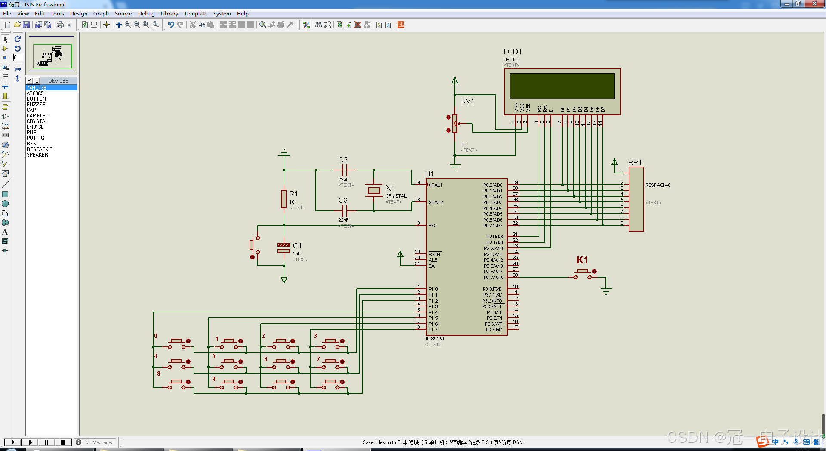Open the Library menu
Screen dimensions: 826x451
point(170,14)
